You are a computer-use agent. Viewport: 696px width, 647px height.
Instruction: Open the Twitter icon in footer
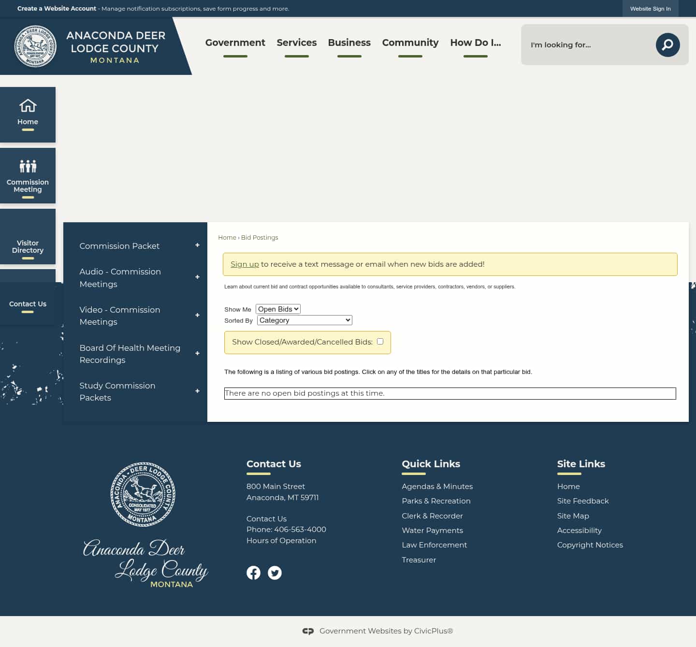pyautogui.click(x=275, y=573)
